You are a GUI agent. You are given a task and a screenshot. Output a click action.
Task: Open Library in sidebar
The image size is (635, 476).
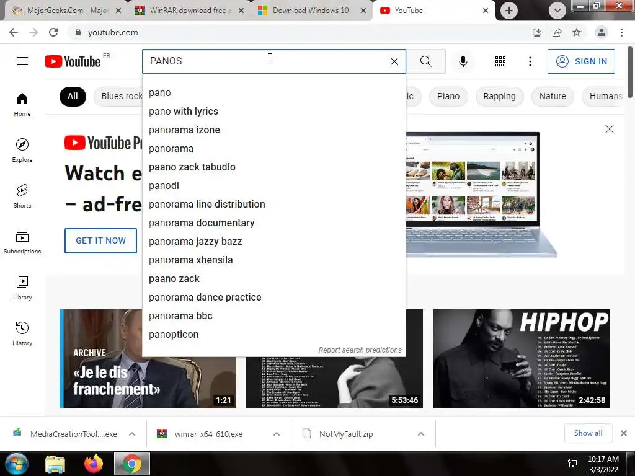click(x=22, y=288)
